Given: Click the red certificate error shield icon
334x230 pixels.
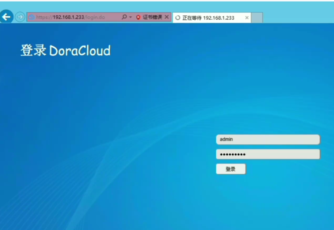Looking at the screenshot, I should click(138, 17).
